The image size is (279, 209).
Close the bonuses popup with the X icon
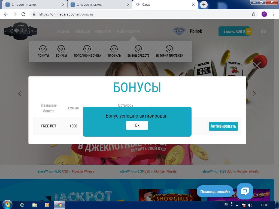[x=257, y=66]
